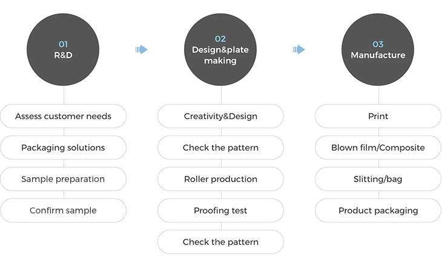Select the 01 R&D circle
Image resolution: width=442 pixels, height=260 pixels.
pyautogui.click(x=63, y=50)
